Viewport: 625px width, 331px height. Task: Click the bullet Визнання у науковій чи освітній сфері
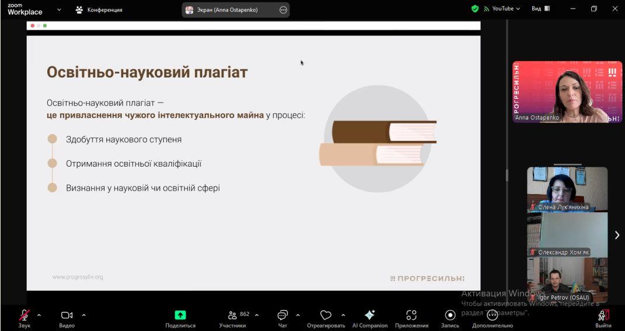point(143,188)
